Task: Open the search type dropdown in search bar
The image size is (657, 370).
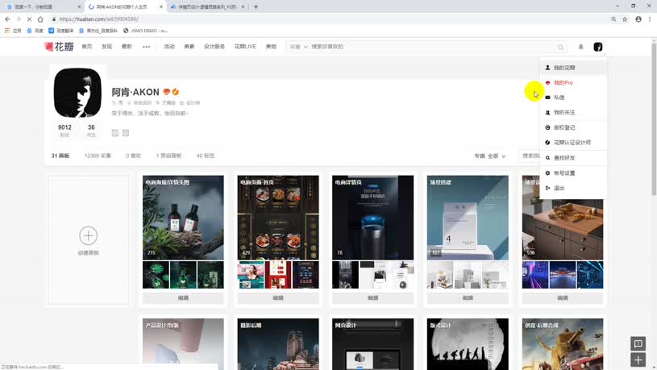Action: click(298, 47)
